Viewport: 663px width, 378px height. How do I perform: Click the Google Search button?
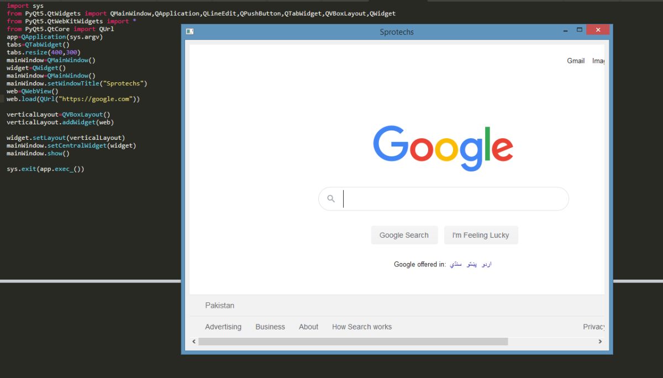(x=404, y=235)
